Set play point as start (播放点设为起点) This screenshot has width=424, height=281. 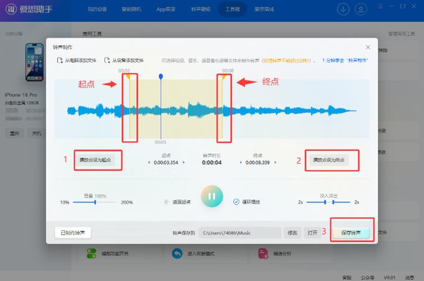pyautogui.click(x=95, y=160)
